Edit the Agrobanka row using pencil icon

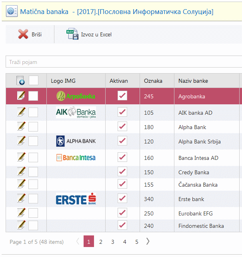[x=21, y=96]
